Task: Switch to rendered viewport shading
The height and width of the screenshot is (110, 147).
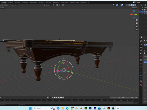Action: (135, 5)
